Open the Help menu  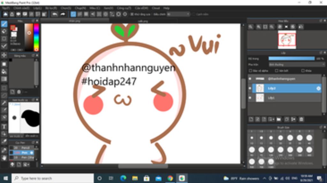coord(166,8)
